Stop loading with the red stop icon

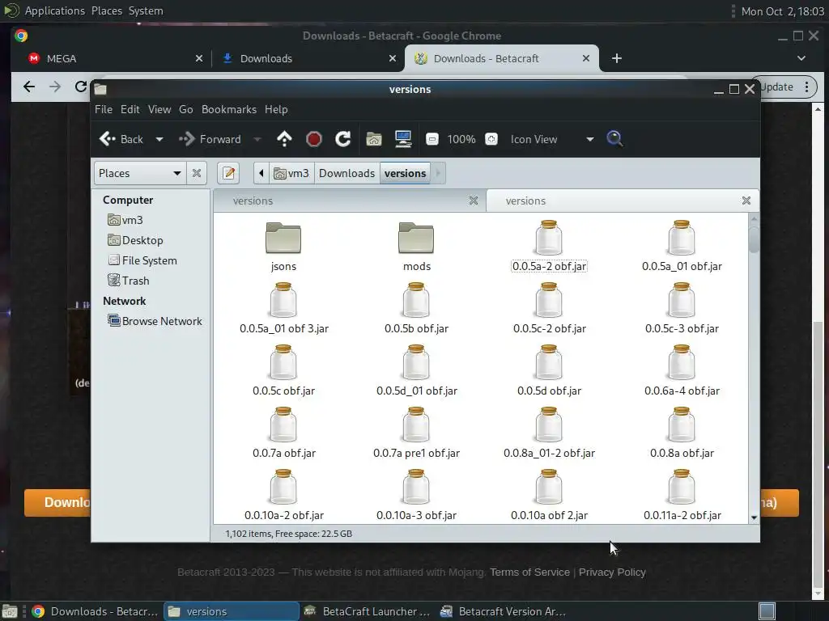point(314,139)
